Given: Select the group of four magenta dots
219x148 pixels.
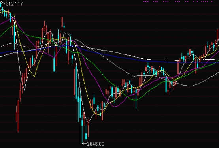Looking at the screenshot, I should coord(205,2).
